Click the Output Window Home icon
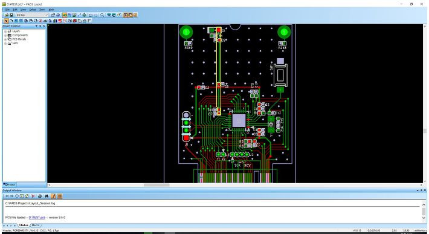The height and width of the screenshot is (234, 429). (27, 196)
